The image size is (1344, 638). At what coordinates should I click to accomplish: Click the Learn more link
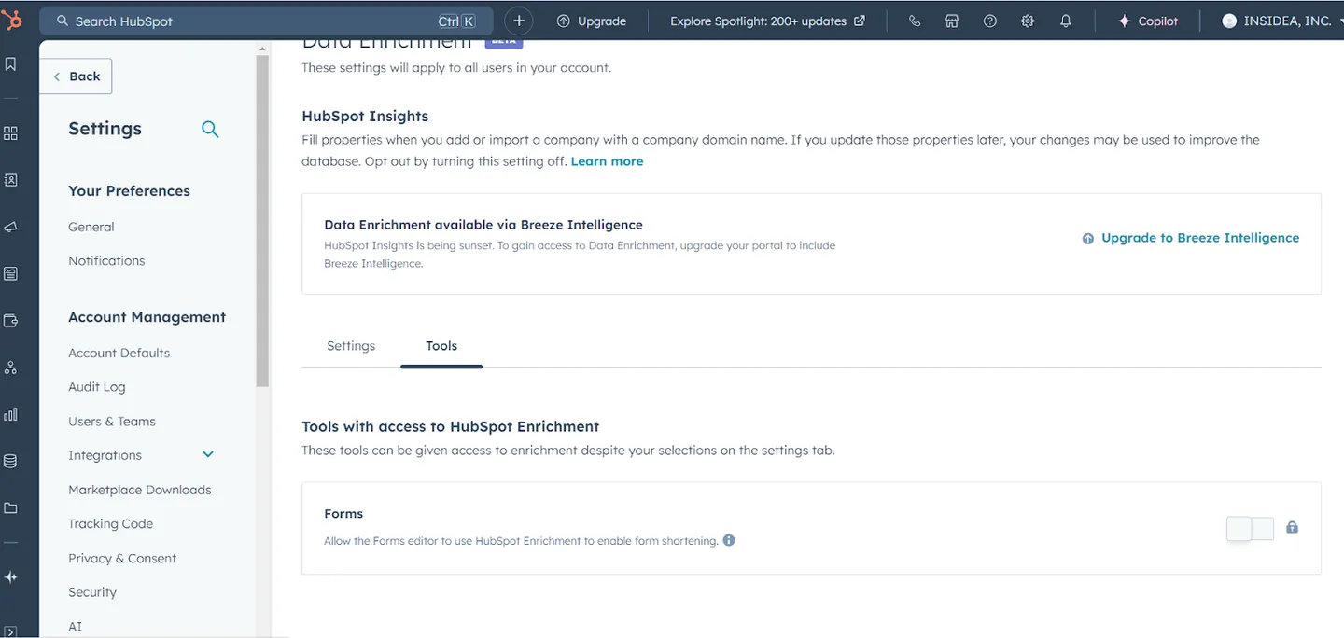[x=607, y=161]
